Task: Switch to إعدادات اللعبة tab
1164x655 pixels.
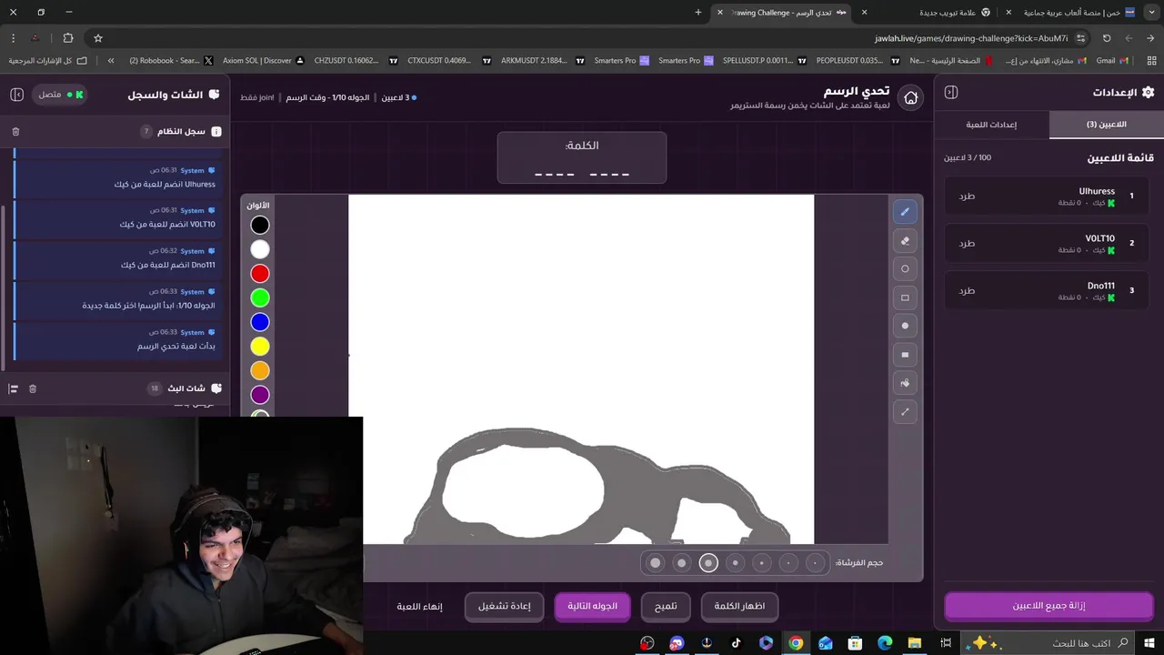Action: click(x=991, y=125)
